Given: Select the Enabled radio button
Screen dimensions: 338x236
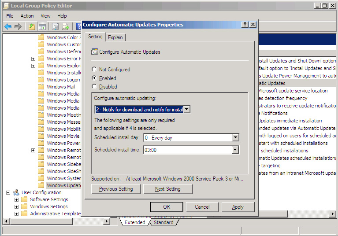Looking at the screenshot, I should [x=94, y=78].
